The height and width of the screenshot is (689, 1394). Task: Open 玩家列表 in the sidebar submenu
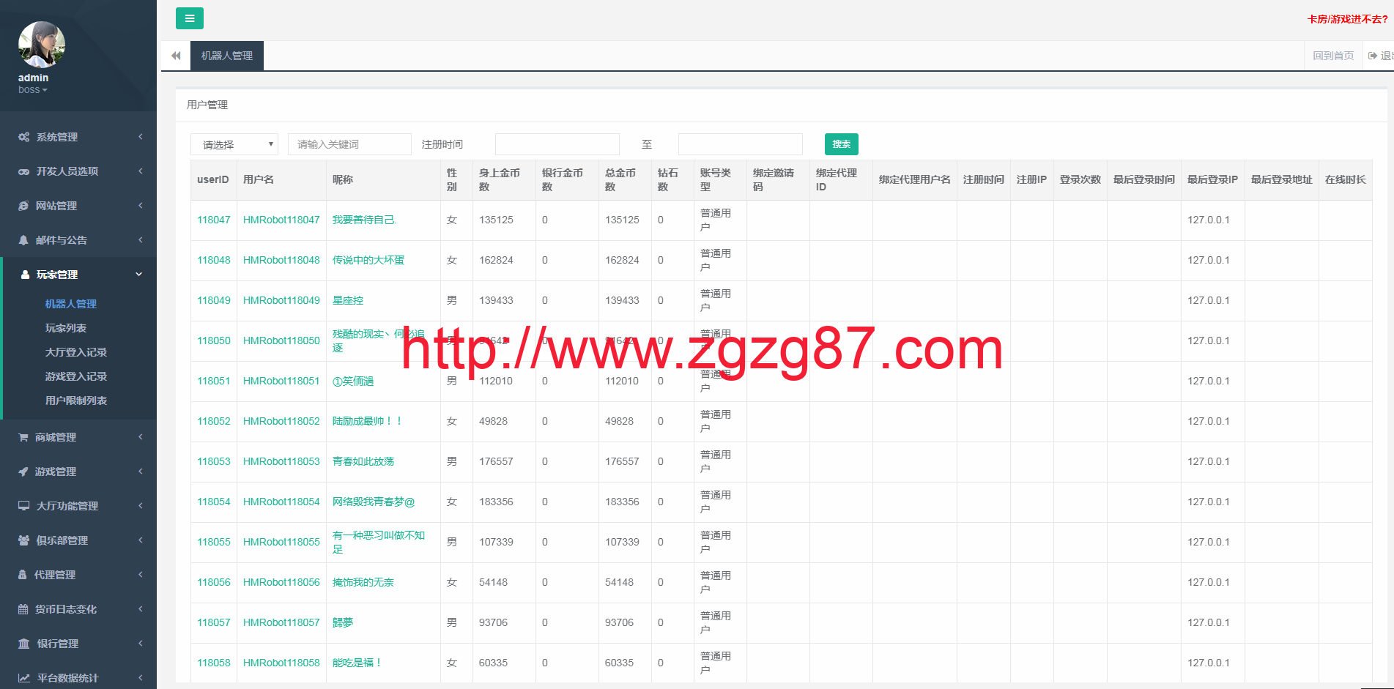pyautogui.click(x=66, y=328)
